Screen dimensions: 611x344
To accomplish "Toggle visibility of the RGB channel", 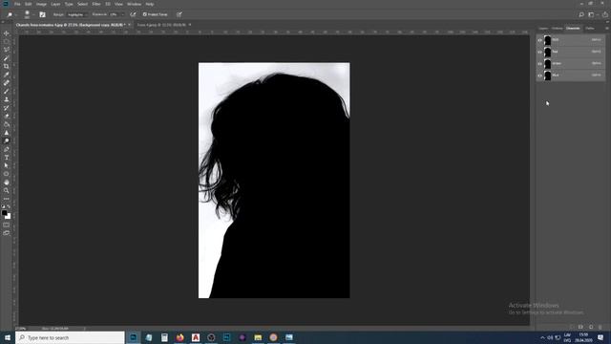I will pos(539,40).
